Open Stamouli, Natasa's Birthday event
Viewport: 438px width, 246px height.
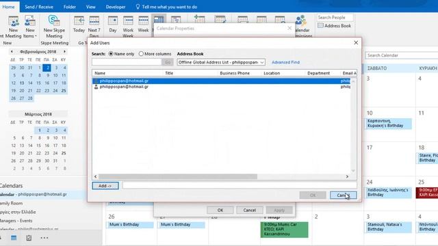coord(388,227)
